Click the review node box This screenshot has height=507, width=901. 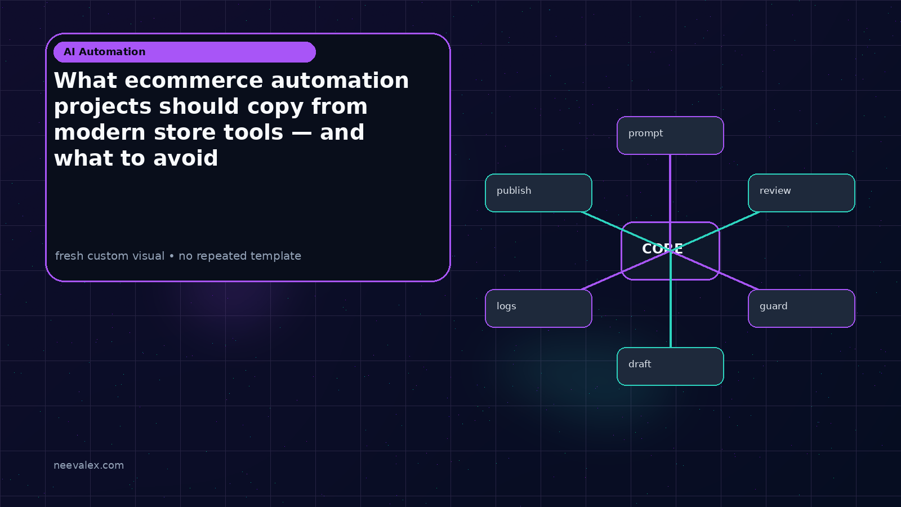[801, 193]
